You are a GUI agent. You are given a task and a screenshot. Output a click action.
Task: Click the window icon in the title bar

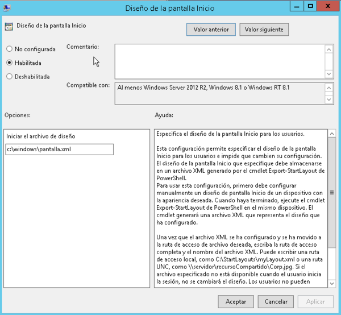coord(8,7)
